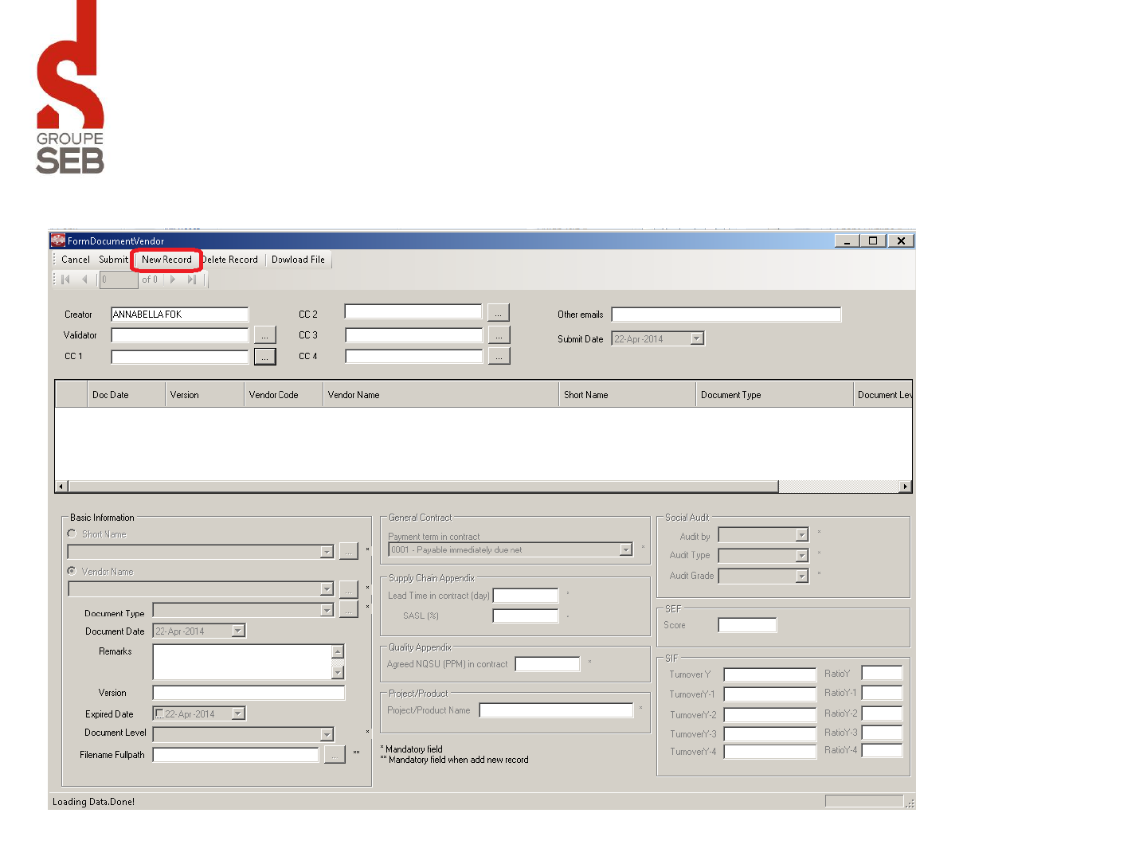Image resolution: width=1147 pixels, height=860 pixels.
Task: Click New Record in the toolbar
Action: click(x=166, y=260)
